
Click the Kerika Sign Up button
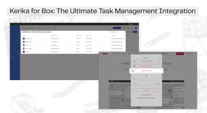[x=180, y=54]
